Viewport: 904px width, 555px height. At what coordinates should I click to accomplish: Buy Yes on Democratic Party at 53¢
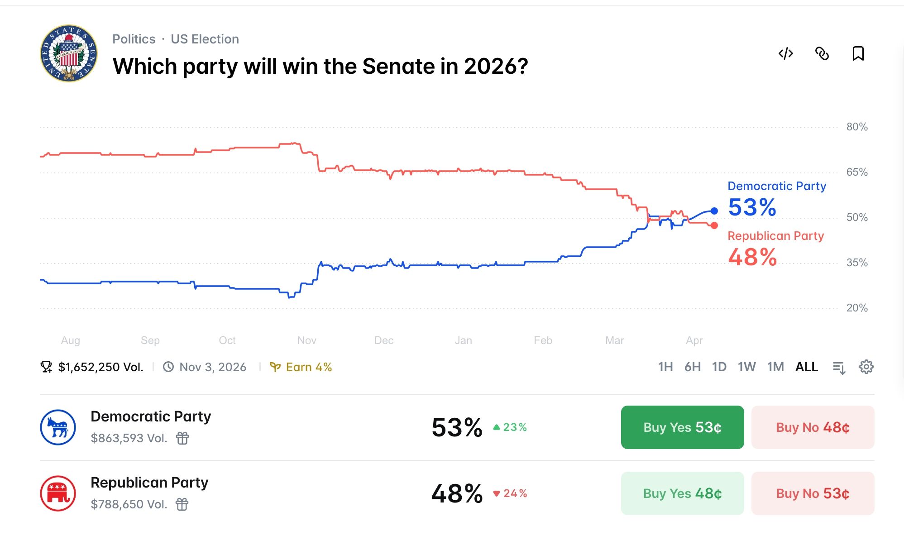pos(682,427)
